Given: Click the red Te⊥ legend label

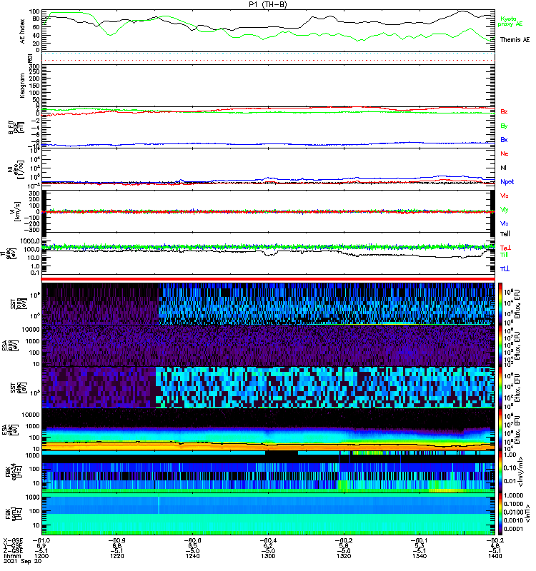Looking at the screenshot, I should [x=505, y=248].
